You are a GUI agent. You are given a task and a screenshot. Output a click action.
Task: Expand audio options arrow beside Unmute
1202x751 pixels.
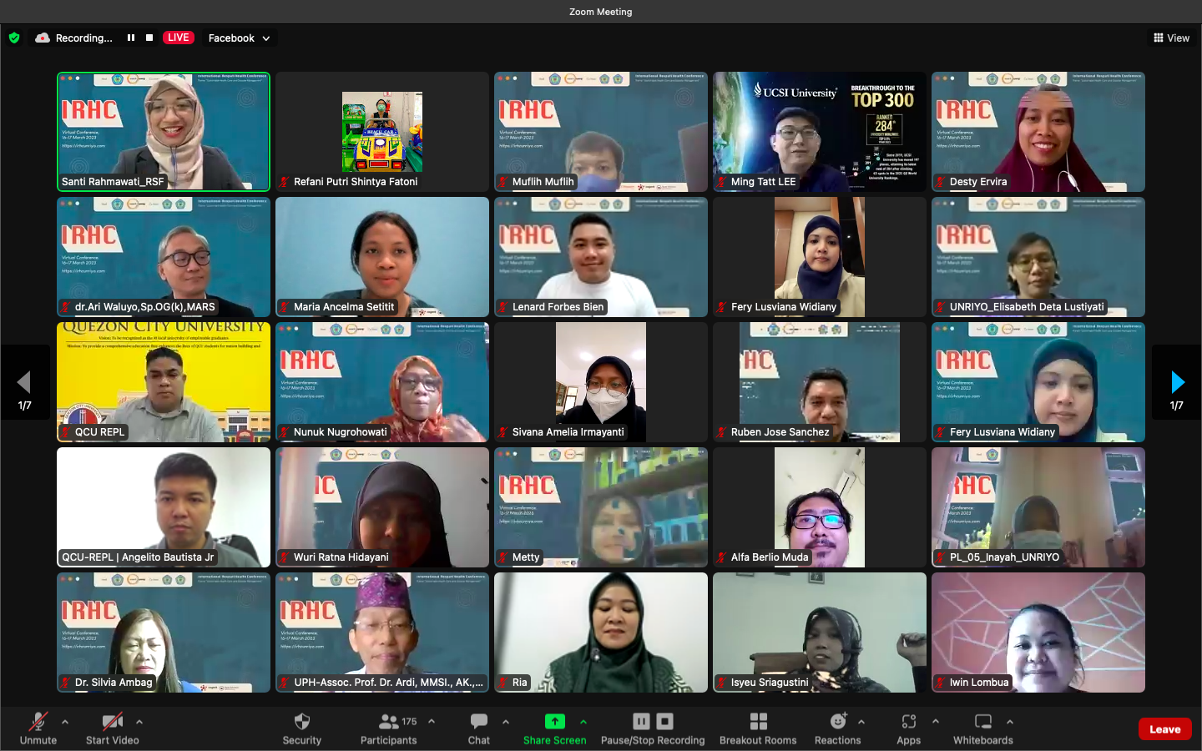[x=65, y=722]
